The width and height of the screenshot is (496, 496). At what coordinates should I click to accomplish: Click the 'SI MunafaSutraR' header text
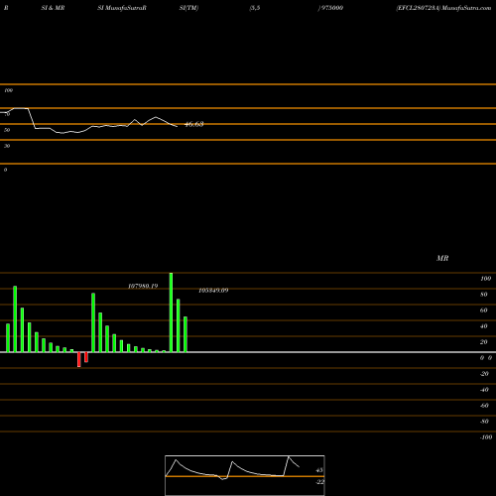pos(122,8)
